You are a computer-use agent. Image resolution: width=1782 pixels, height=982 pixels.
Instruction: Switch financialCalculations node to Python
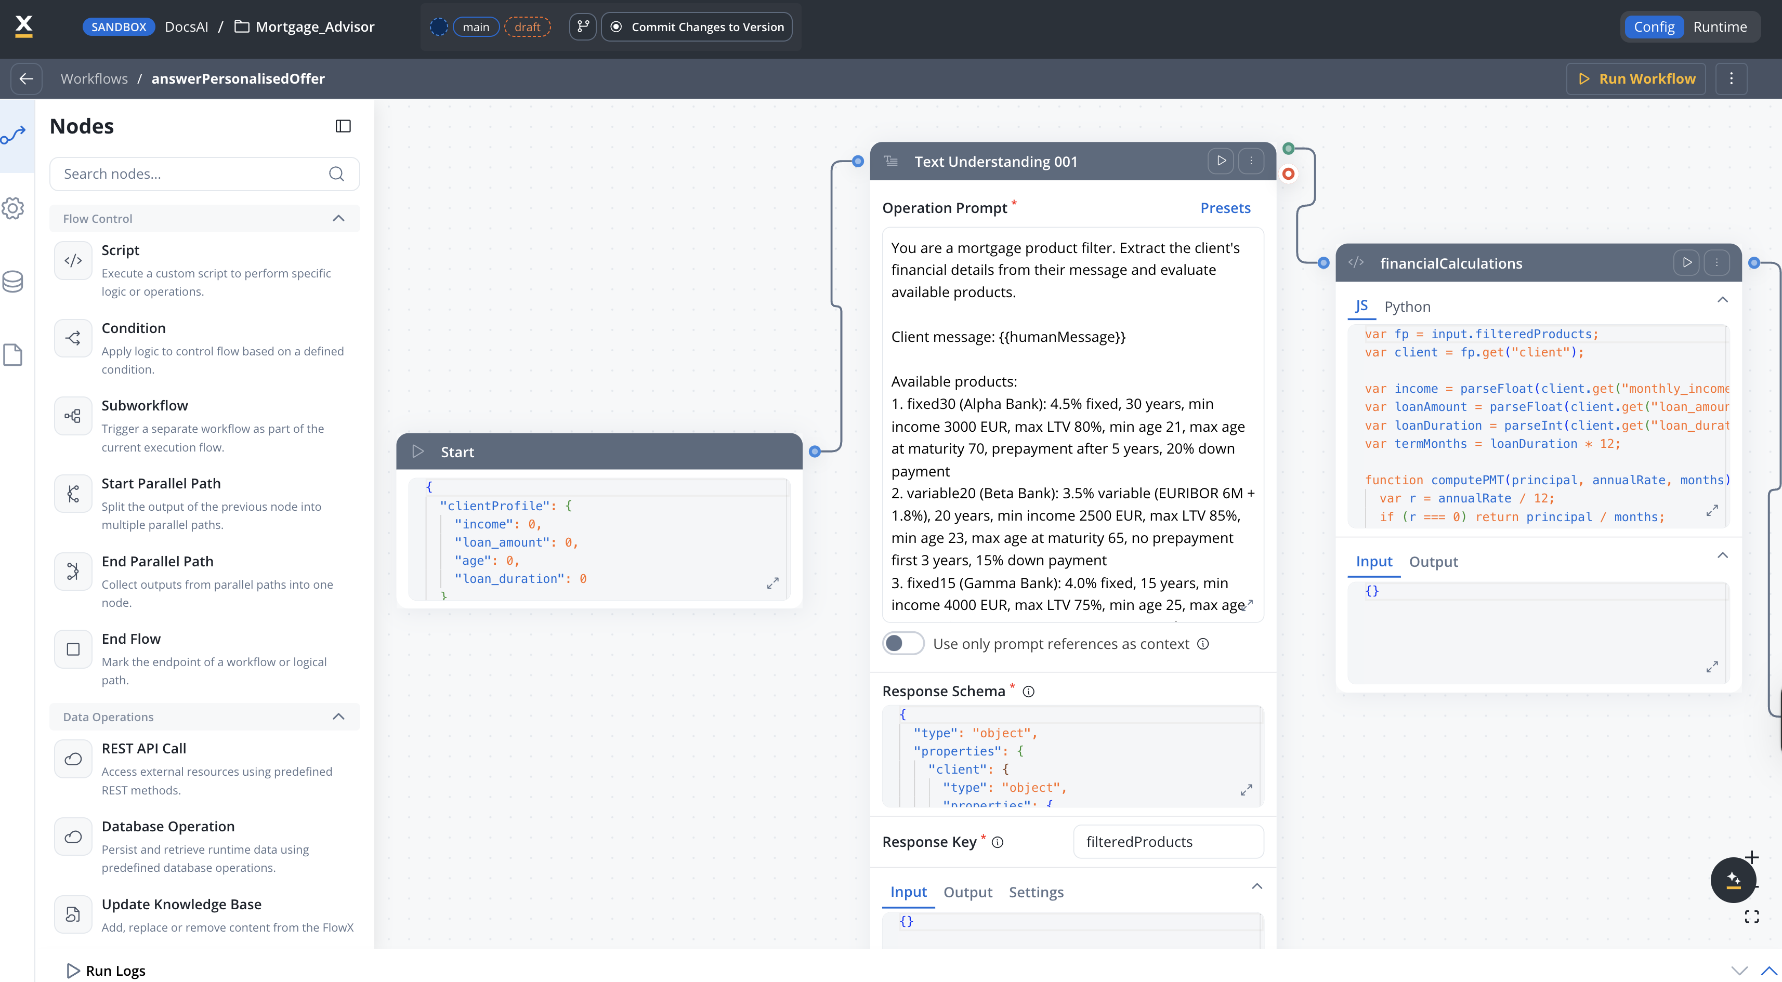click(1408, 307)
